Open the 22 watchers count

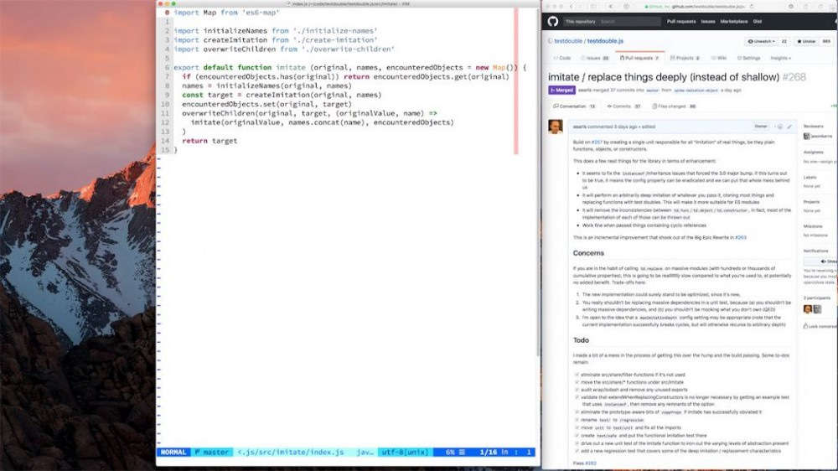click(x=784, y=41)
